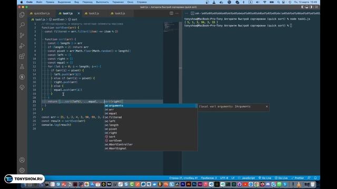Split the editor to the right
The image size is (337, 189).
point(171,13)
